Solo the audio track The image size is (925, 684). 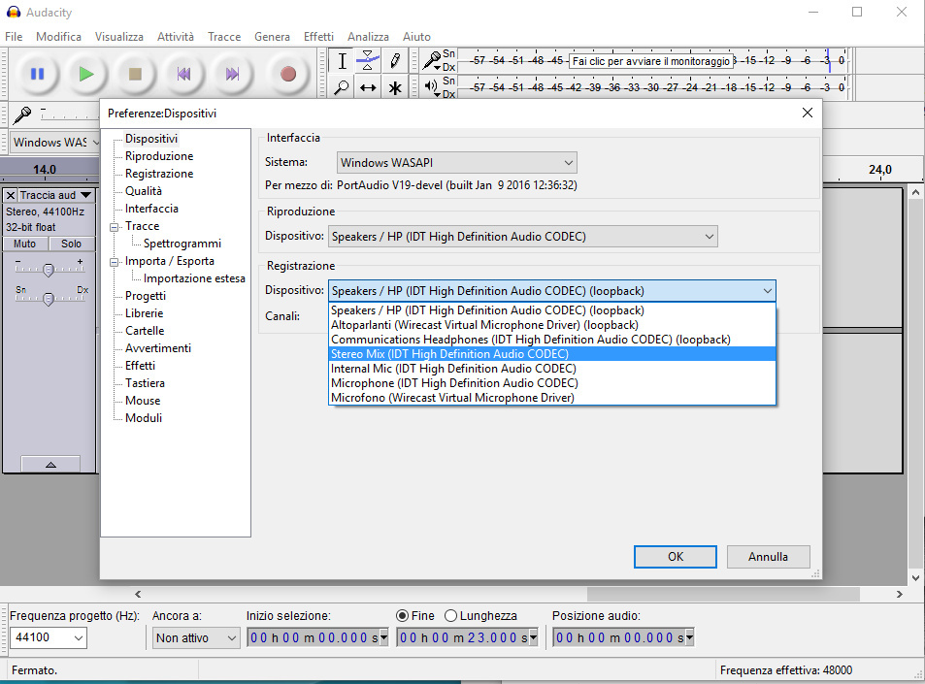tap(72, 244)
